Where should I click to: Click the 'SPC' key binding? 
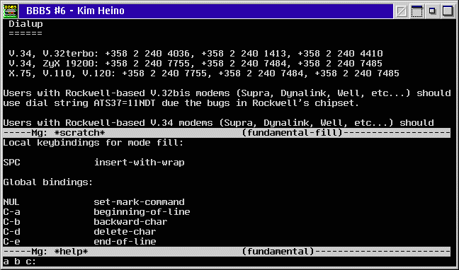click(12, 163)
